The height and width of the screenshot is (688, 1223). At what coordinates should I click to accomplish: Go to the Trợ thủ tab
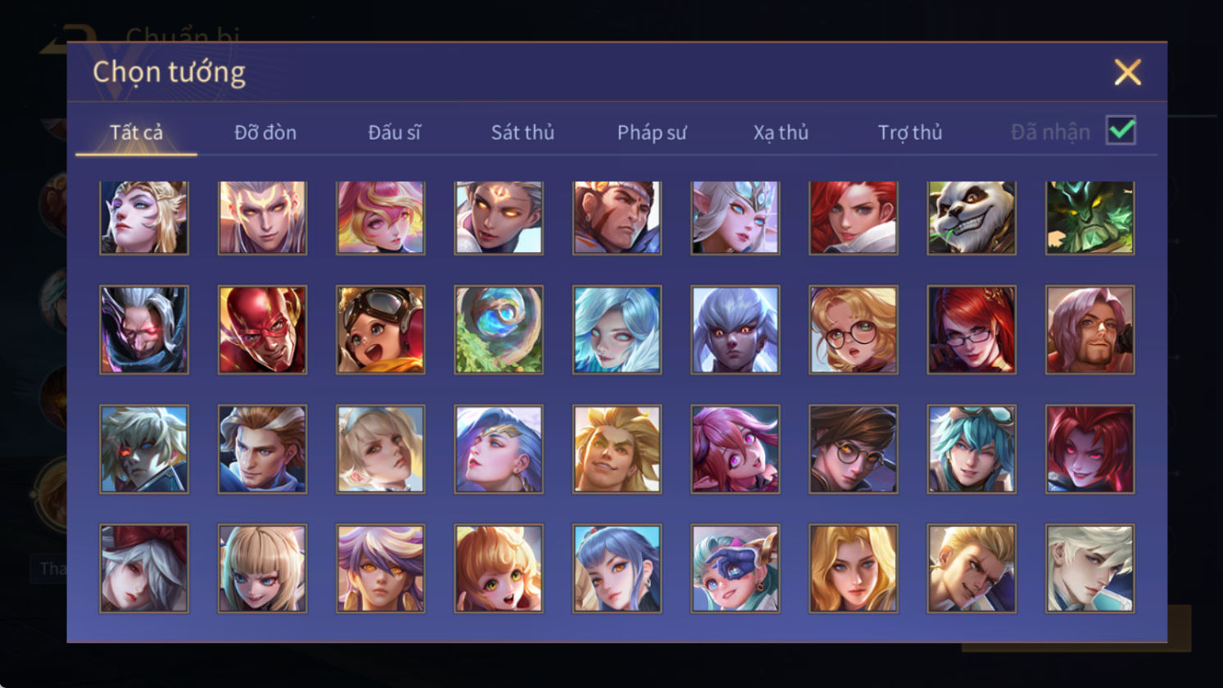click(910, 132)
